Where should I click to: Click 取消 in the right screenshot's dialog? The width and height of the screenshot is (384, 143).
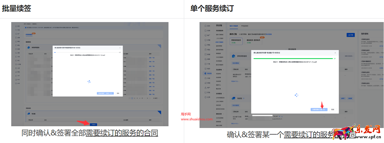pyautogui.click(x=333, y=109)
